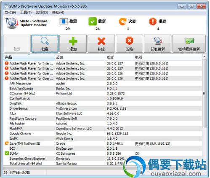210x178 pixels.
Task: Select the Total Uninstall (64 bits) row
Action: click(x=103, y=163)
